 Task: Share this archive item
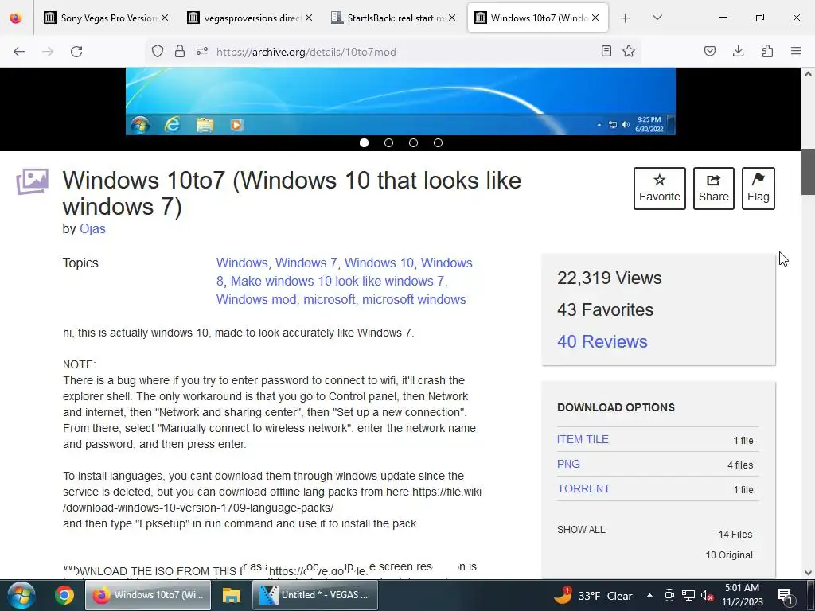pos(714,189)
